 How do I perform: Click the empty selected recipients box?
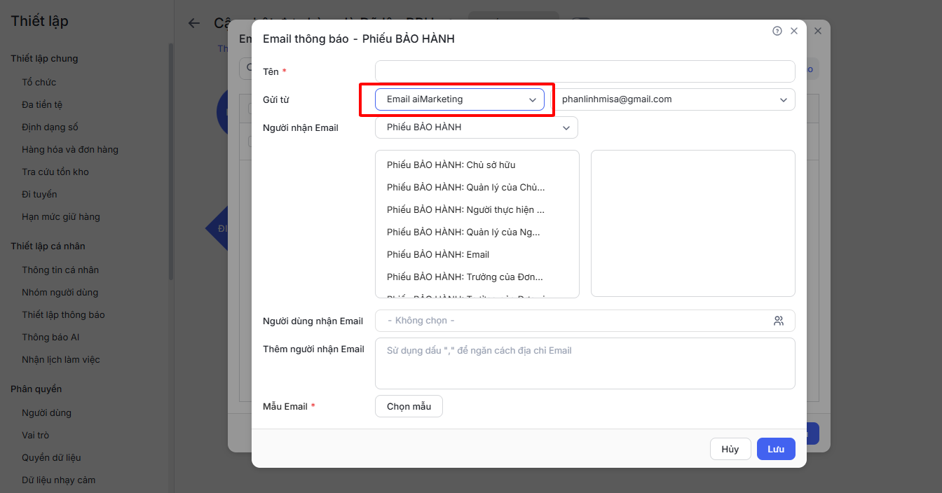[693, 223]
